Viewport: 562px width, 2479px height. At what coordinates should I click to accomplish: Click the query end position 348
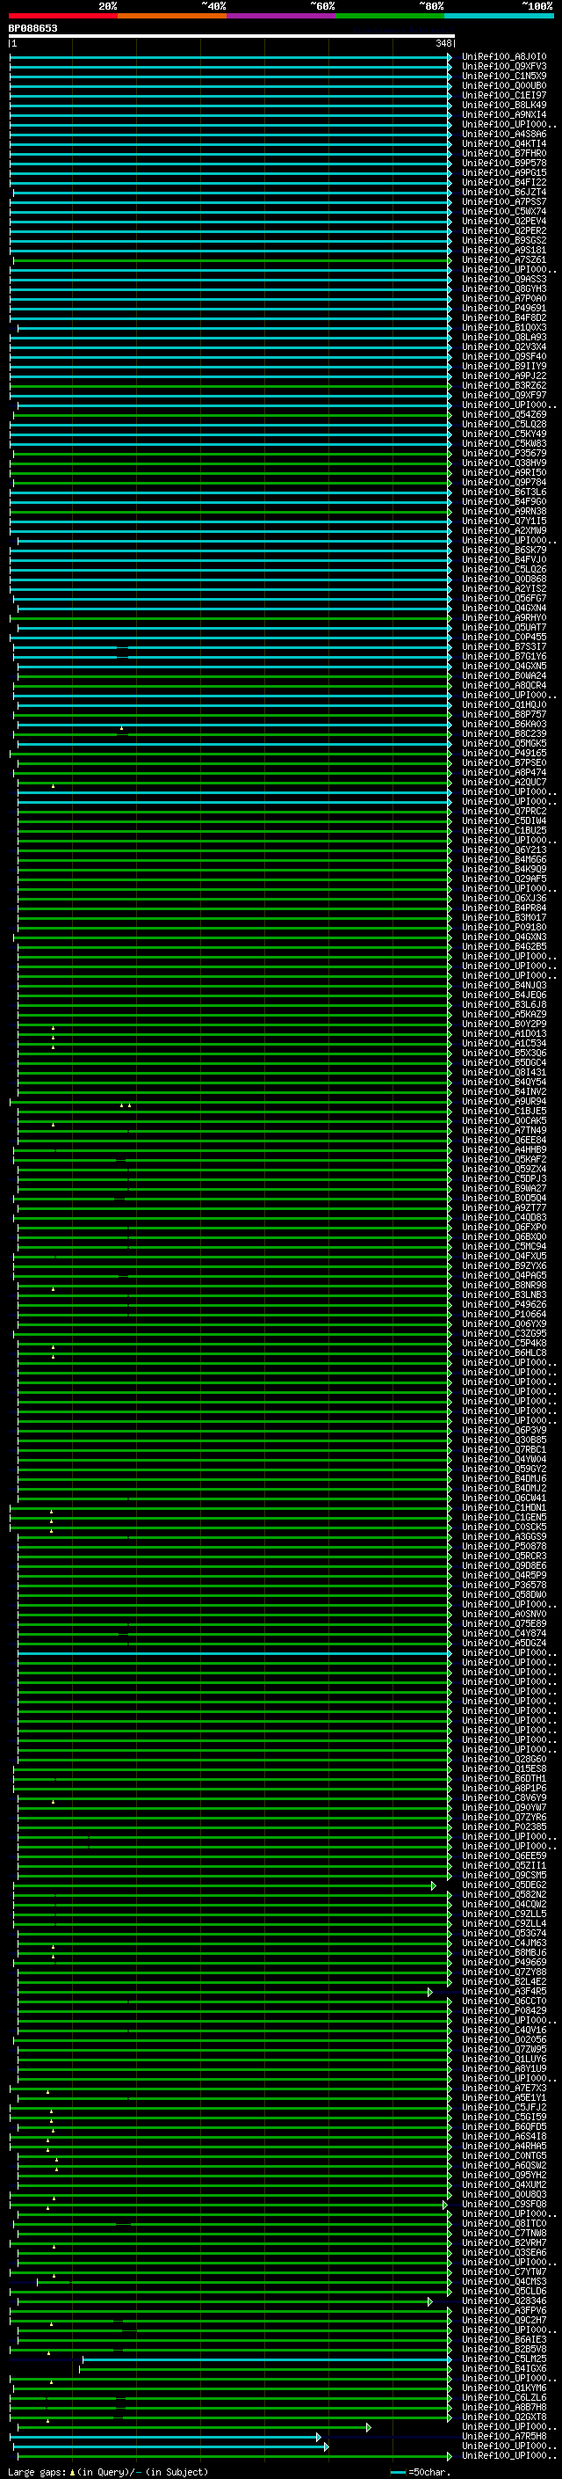pyautogui.click(x=443, y=43)
